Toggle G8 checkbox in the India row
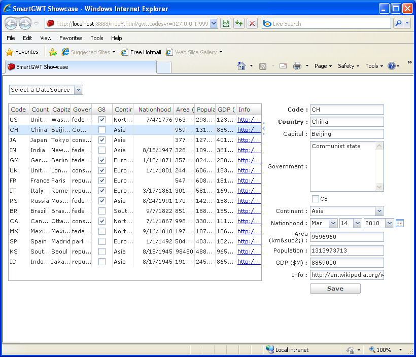This screenshot has width=416, height=357. point(102,150)
